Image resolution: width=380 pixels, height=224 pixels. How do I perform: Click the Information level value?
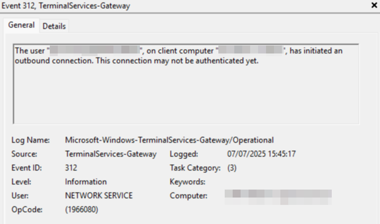pos(86,182)
